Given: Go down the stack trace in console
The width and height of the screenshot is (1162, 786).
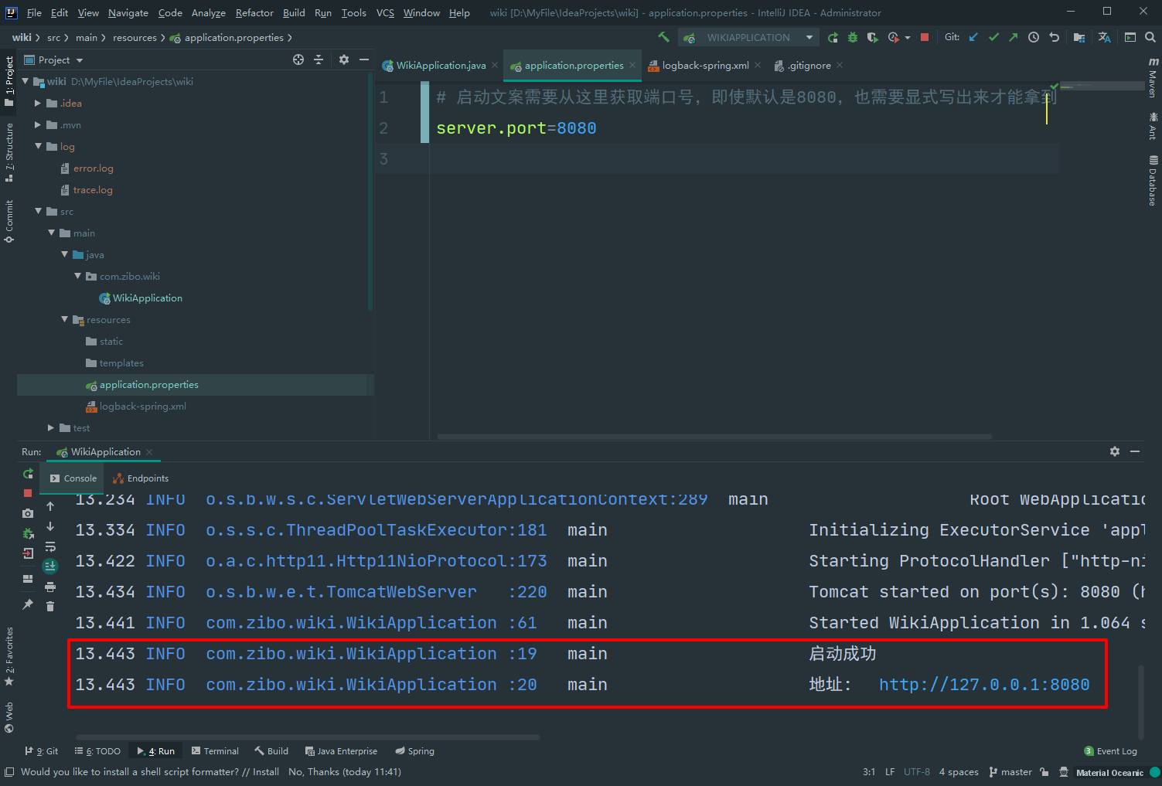Looking at the screenshot, I should click(50, 526).
